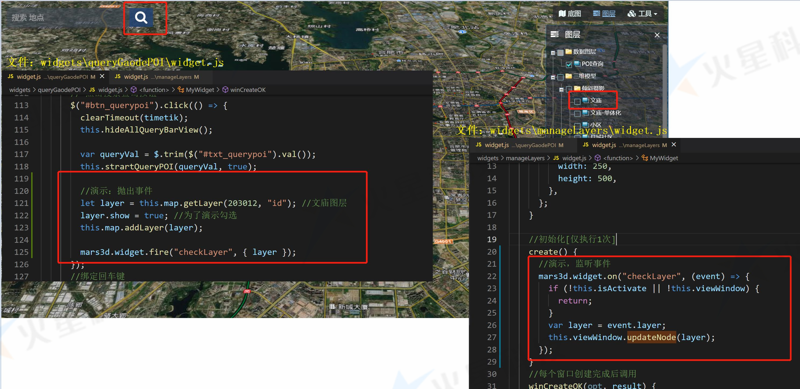Viewport: 800px width, 389px height.
Task: Click line number 125 in left editor
Action: click(21, 252)
